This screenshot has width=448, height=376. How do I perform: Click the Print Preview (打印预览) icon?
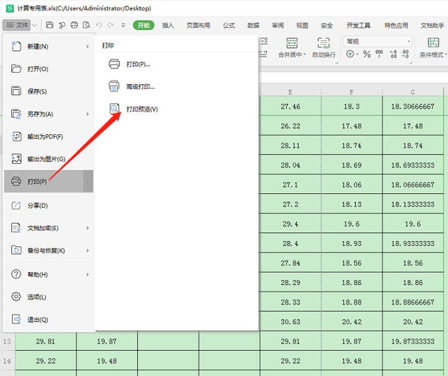[x=114, y=109]
